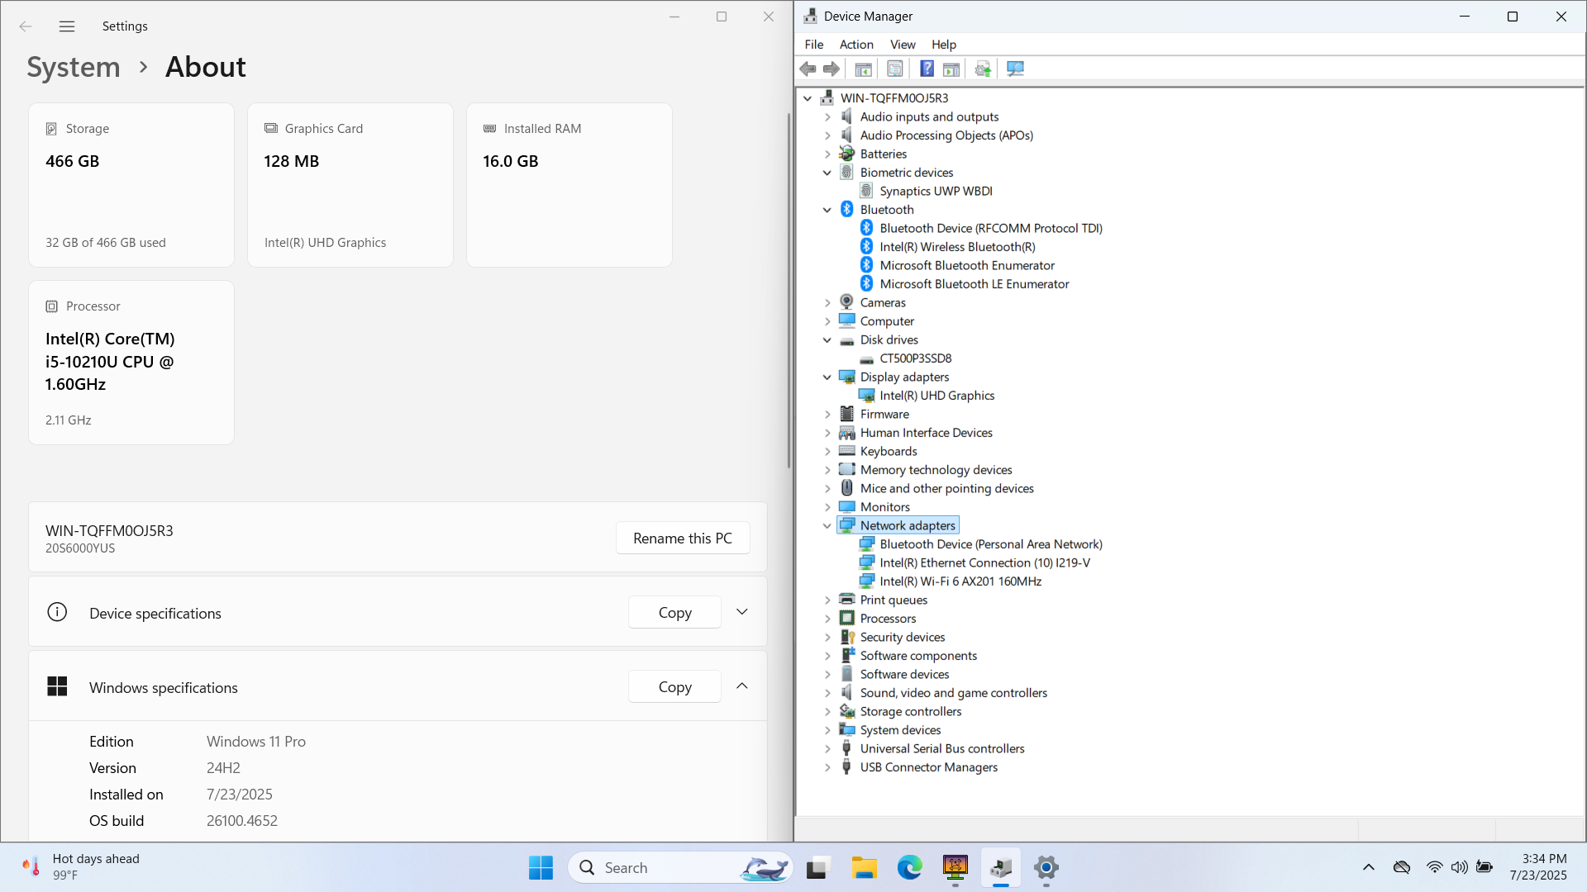Open the clock showing 3:34 PM

point(1538,867)
